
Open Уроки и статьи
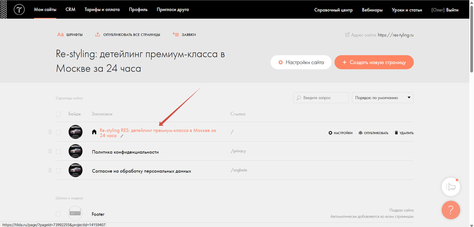click(407, 10)
